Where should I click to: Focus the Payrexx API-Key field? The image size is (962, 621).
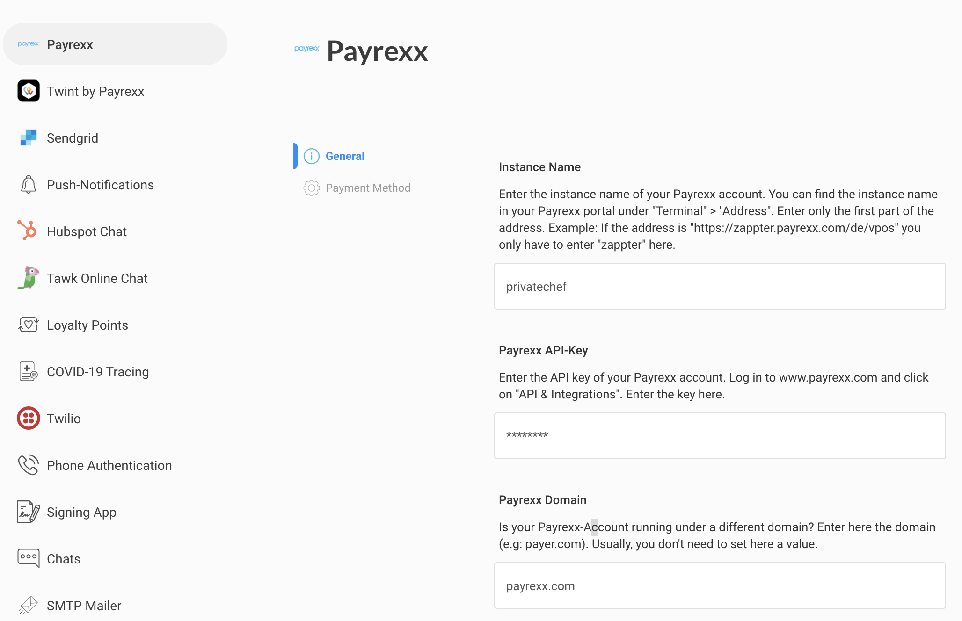coord(720,436)
